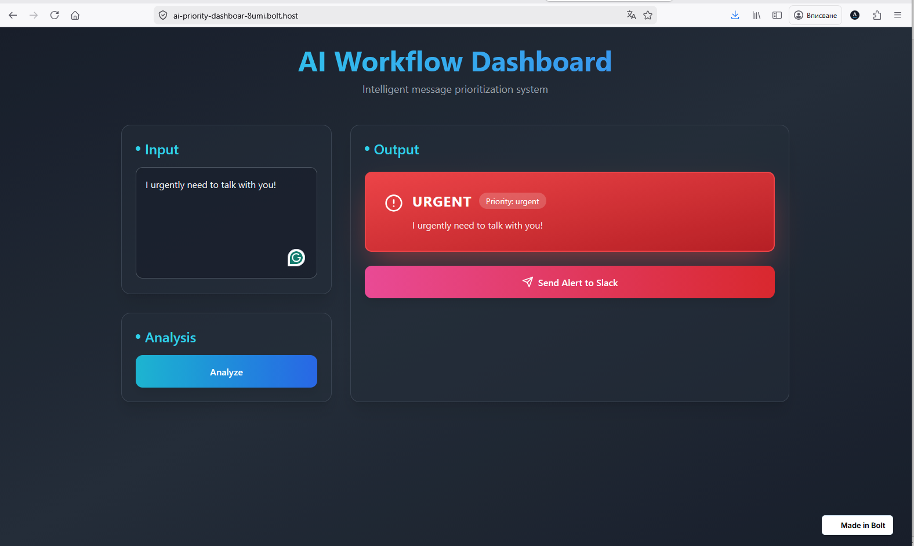Click the Send Alert to Slack button
Image resolution: width=914 pixels, height=546 pixels.
pyautogui.click(x=570, y=282)
